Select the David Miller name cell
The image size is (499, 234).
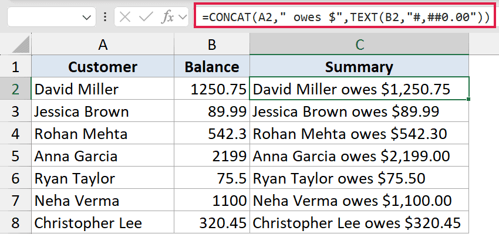tap(103, 89)
